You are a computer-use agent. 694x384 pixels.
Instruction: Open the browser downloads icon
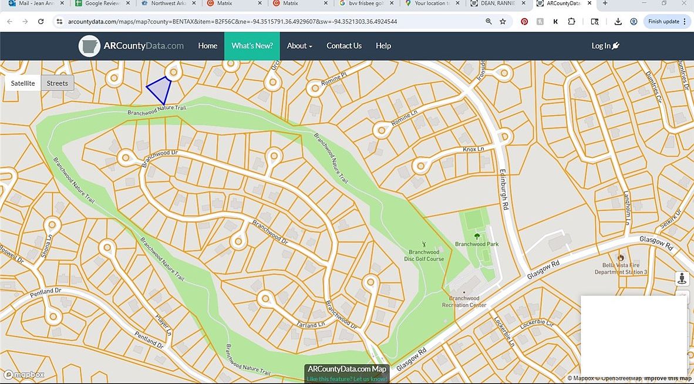[x=618, y=22]
